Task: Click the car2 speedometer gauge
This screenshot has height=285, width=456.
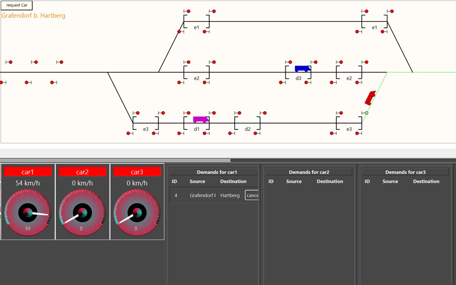Action: [x=82, y=213]
